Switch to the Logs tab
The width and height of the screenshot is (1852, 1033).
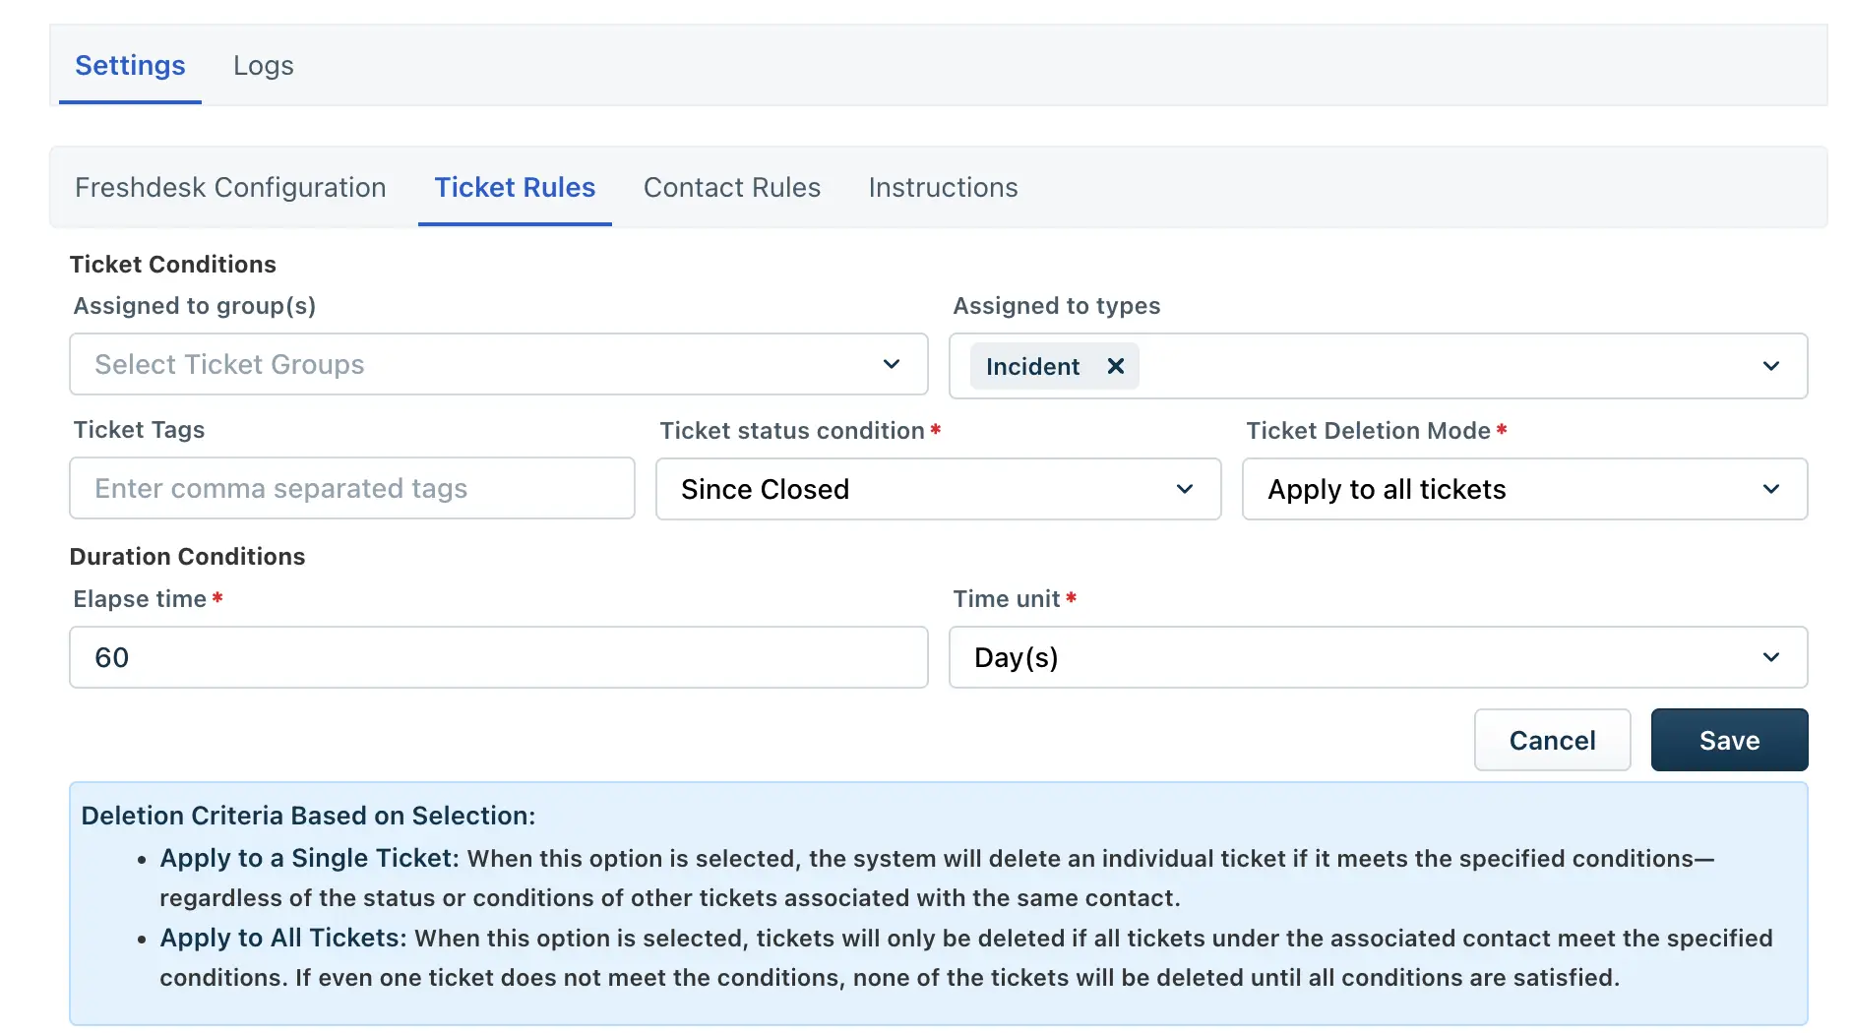263,65
